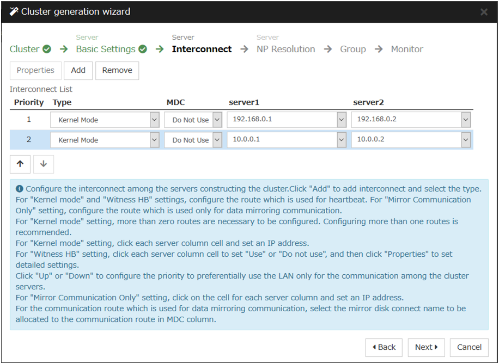Screen dimensions: 499x364
Task: Go to the Basic Settings wizard step
Action: pyautogui.click(x=106, y=50)
